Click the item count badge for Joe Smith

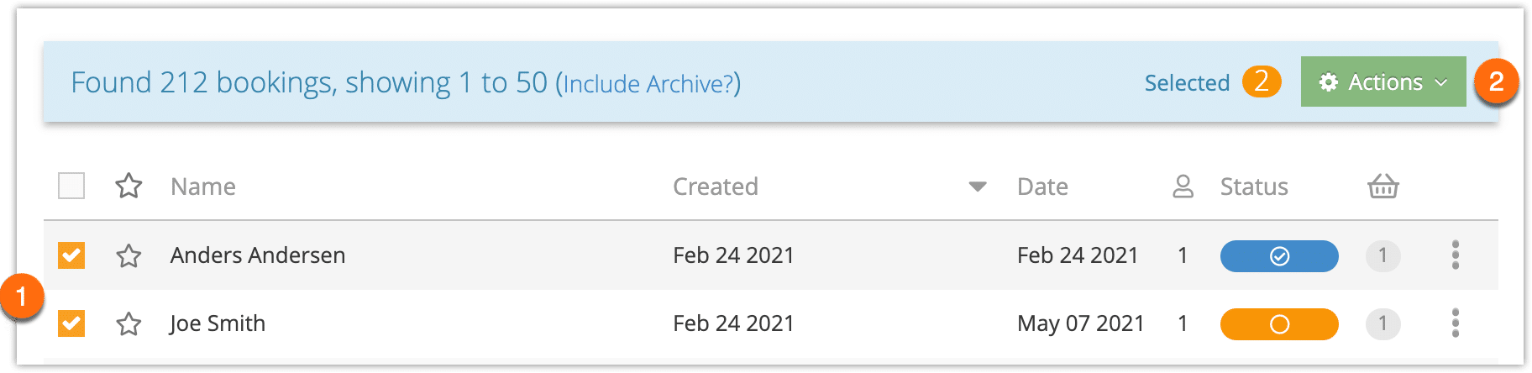point(1383,323)
